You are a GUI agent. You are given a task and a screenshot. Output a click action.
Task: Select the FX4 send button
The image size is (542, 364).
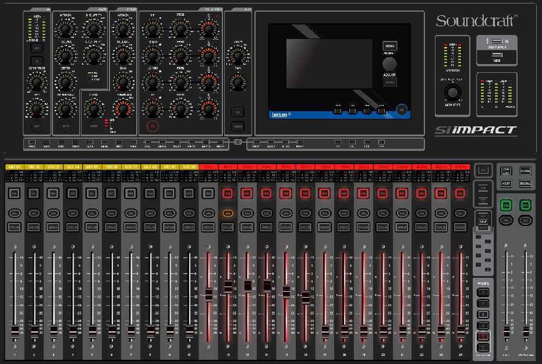381,142
